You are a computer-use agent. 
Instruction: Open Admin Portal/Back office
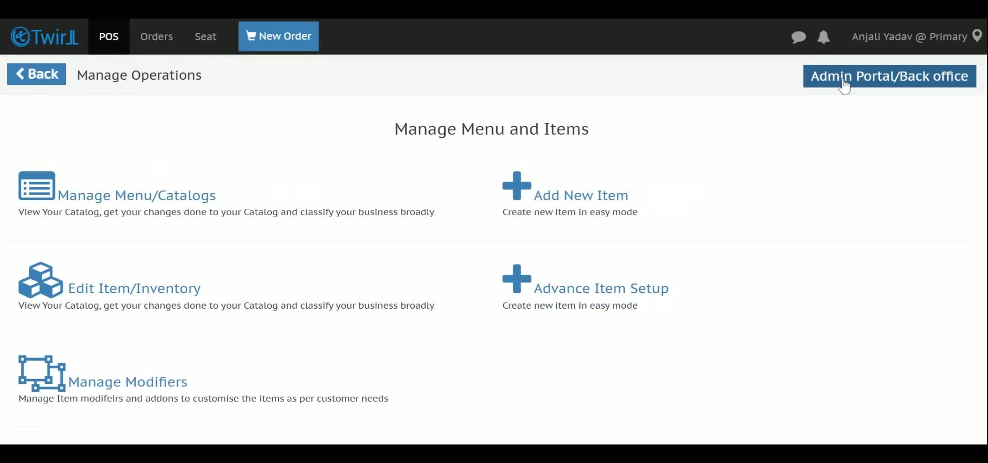pos(889,76)
